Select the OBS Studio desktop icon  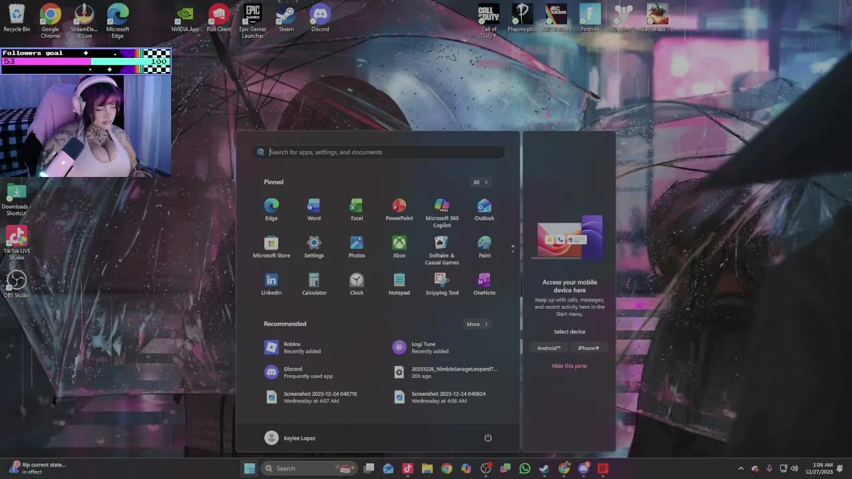click(16, 284)
